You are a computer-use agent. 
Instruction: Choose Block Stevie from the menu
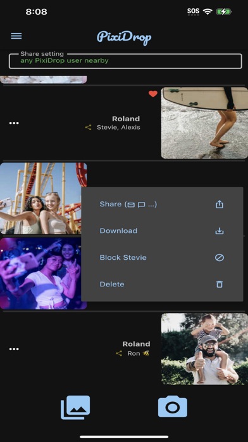tap(162, 258)
